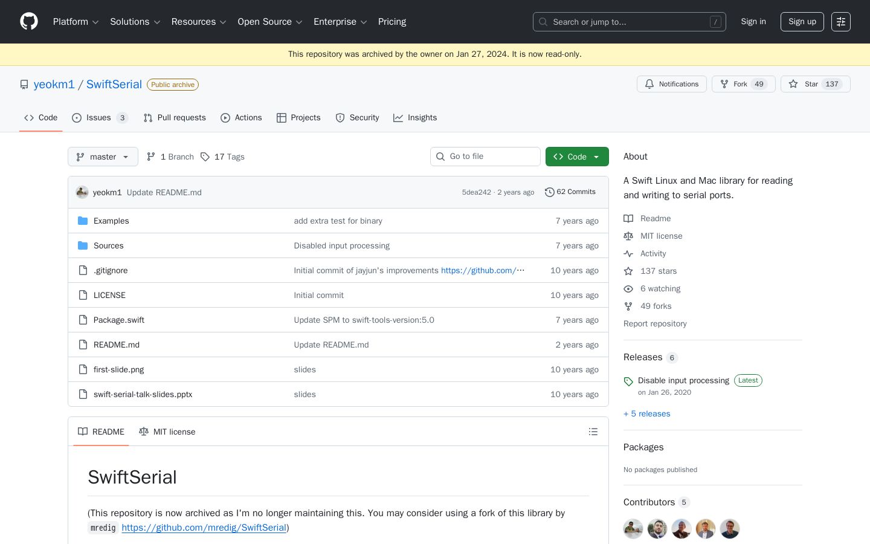
Task: Open the Pull requests tab
Action: [x=175, y=118]
